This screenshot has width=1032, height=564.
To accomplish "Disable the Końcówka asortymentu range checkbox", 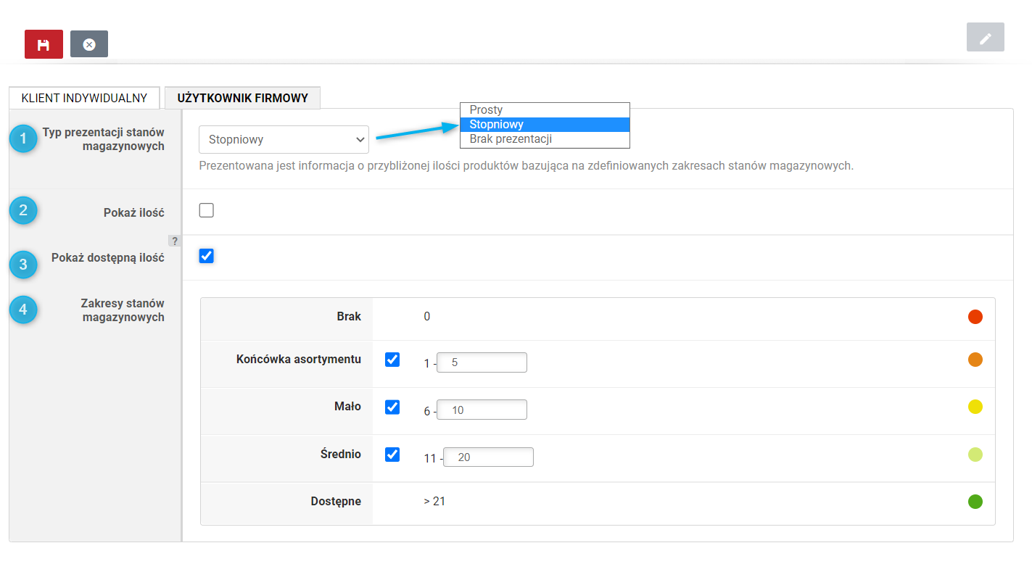I will (x=392, y=360).
